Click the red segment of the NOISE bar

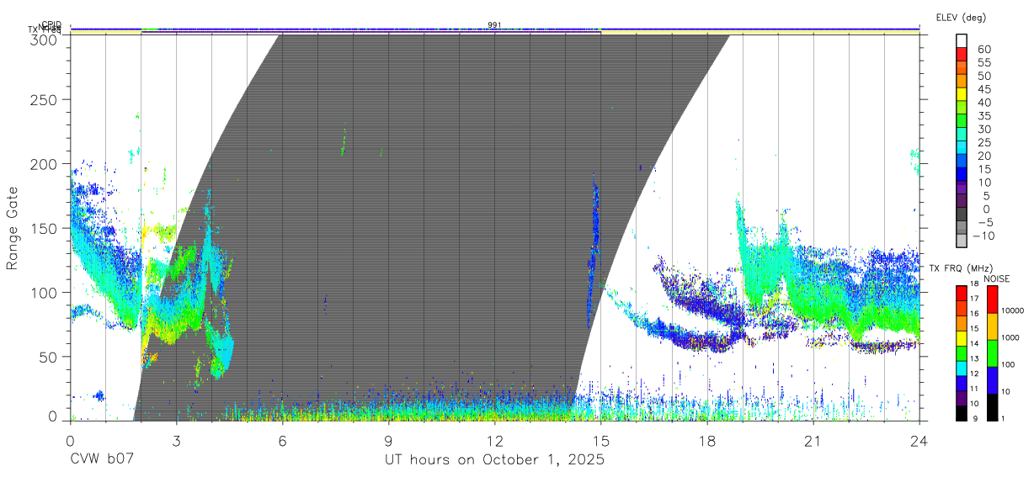[x=993, y=299]
